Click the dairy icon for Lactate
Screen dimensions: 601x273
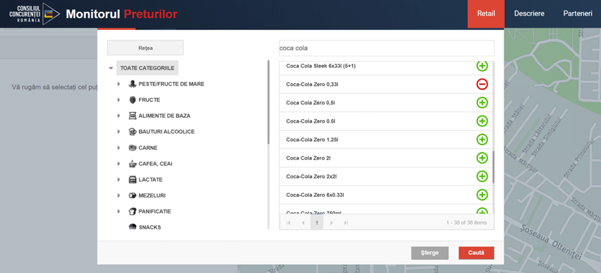pos(132,180)
